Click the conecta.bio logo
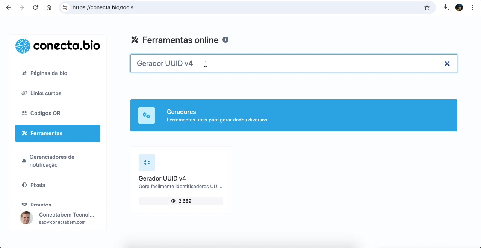This screenshot has height=248, width=481. (x=57, y=45)
